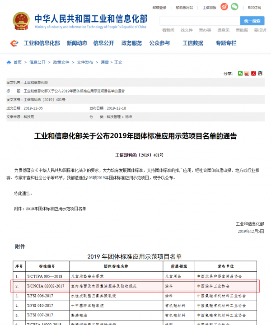
Task: Open the 信息公开 menu
Action: click(104, 43)
